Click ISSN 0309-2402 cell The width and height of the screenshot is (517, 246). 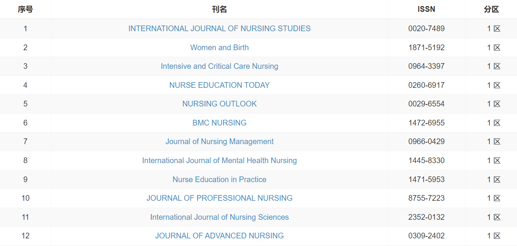(426, 236)
